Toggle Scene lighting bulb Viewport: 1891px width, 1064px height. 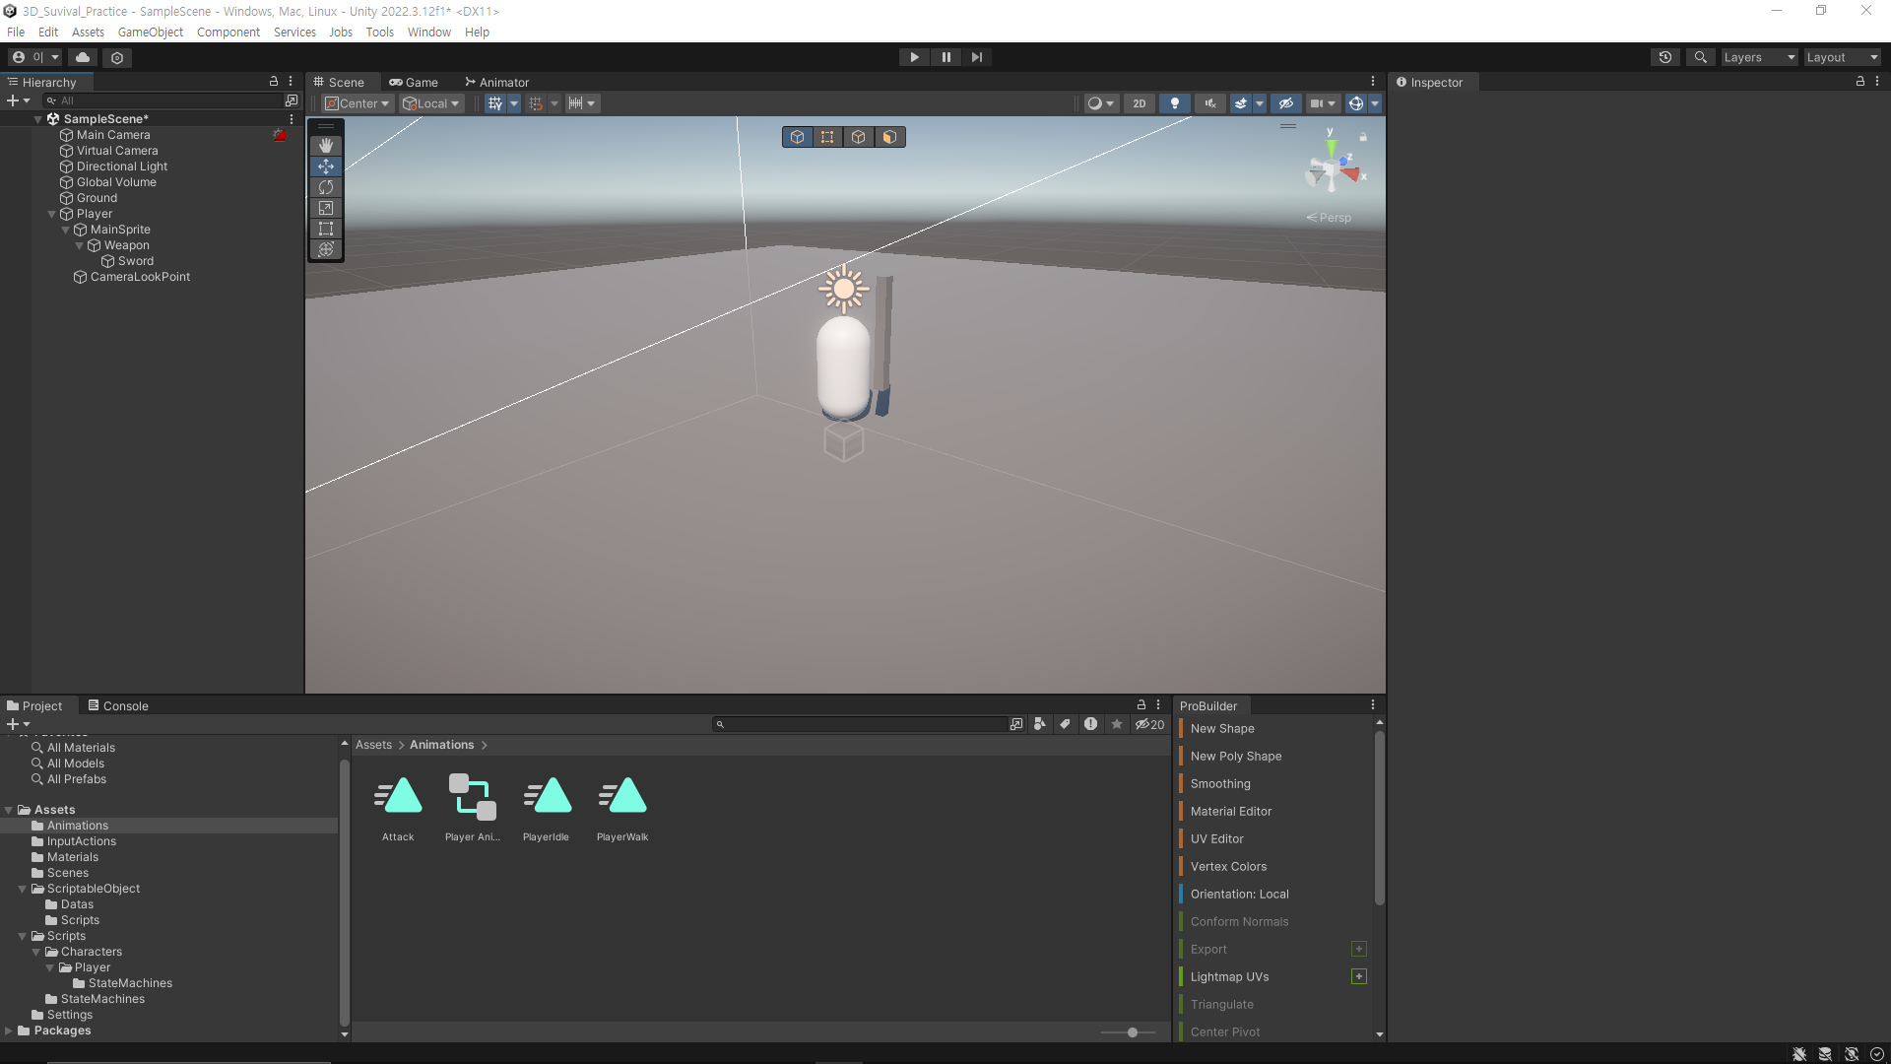click(x=1175, y=103)
